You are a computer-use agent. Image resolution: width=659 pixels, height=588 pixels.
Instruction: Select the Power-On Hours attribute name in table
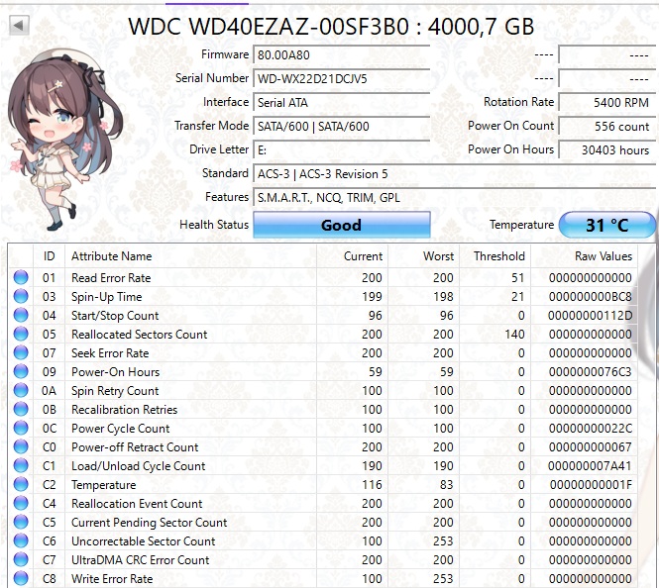point(116,372)
